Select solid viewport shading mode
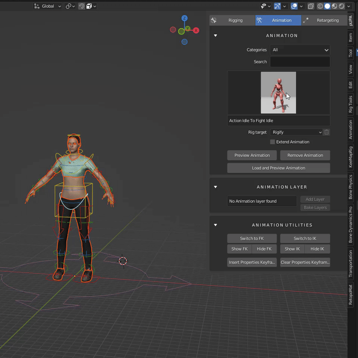 pyautogui.click(x=327, y=6)
